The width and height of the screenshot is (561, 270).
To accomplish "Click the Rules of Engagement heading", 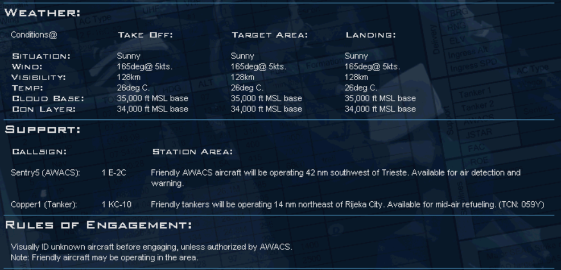I will (x=98, y=225).
